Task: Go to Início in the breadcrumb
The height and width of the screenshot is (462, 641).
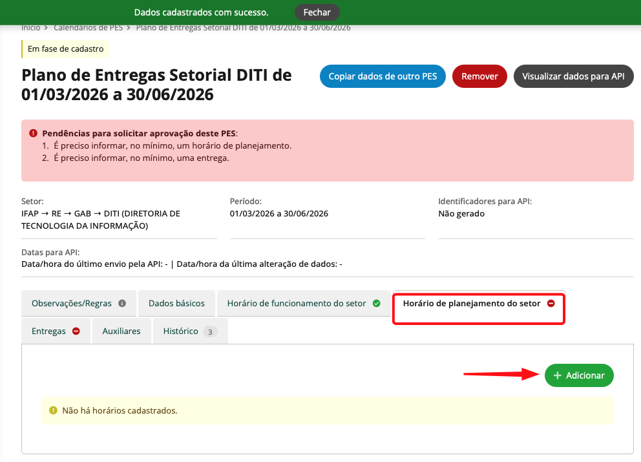Action: point(30,28)
